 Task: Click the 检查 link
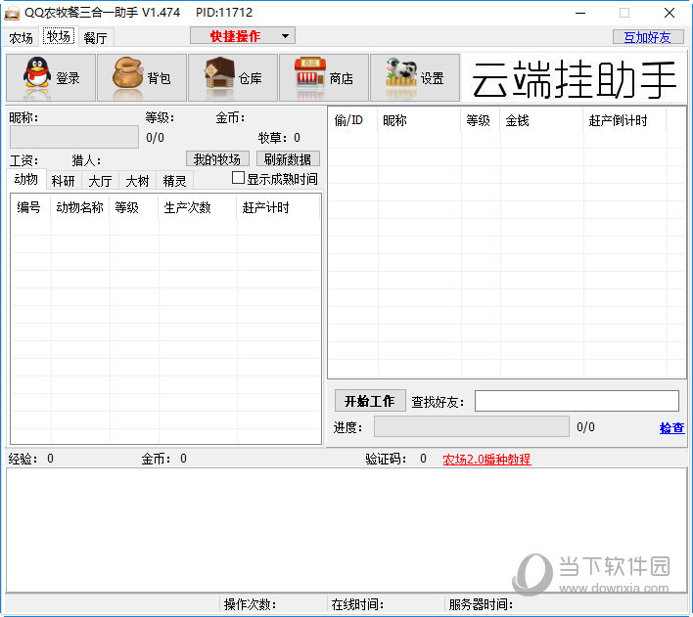(x=671, y=427)
